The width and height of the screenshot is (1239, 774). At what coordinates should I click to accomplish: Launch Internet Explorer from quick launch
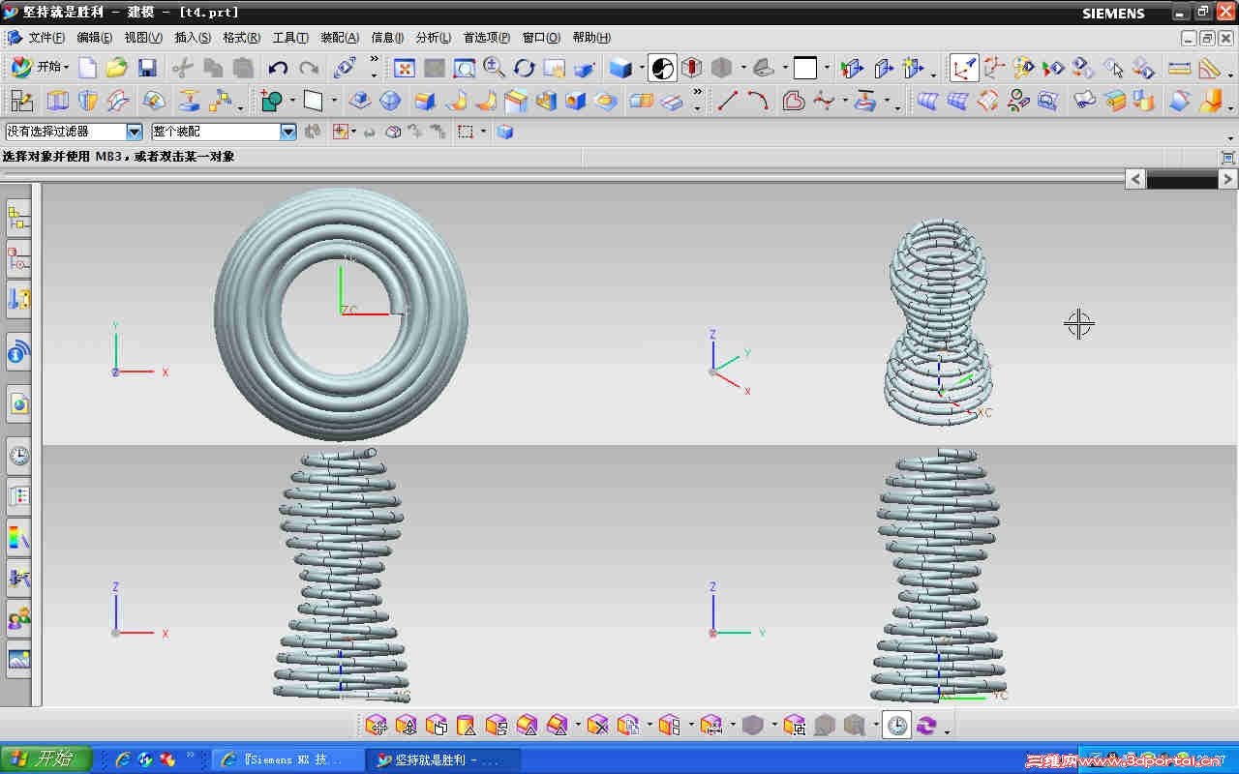(x=123, y=759)
